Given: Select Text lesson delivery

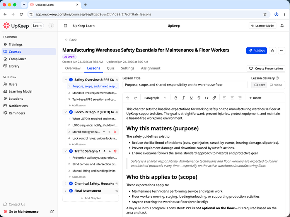Looking at the screenshot, I should pyautogui.click(x=260, y=85).
